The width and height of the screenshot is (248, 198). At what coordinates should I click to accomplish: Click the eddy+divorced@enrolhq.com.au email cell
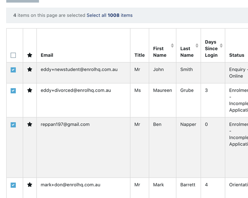coord(76,91)
